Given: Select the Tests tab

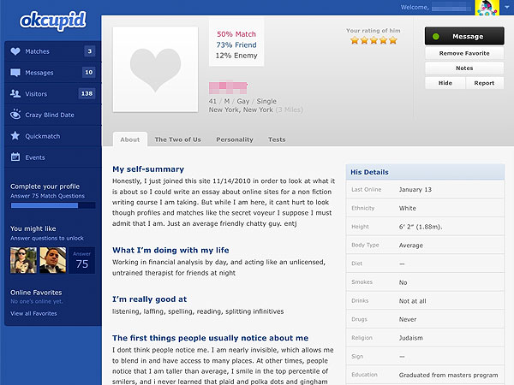Looking at the screenshot, I should (277, 139).
